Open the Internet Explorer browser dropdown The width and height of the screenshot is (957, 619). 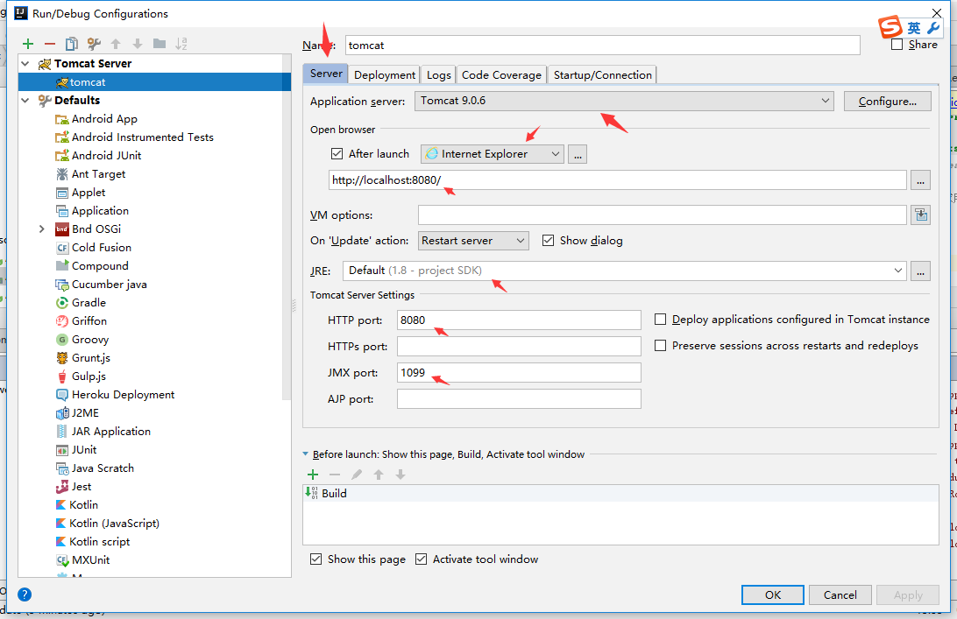tap(492, 154)
